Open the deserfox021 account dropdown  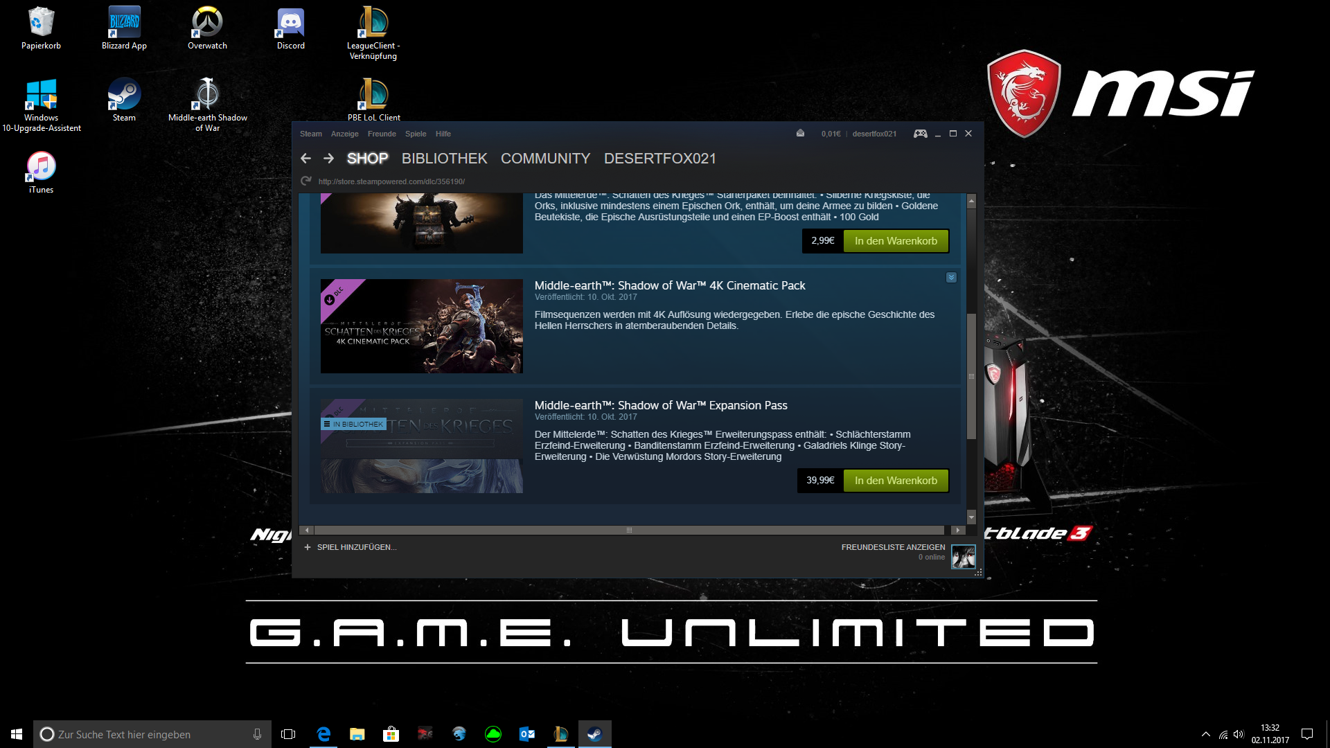pyautogui.click(x=874, y=134)
